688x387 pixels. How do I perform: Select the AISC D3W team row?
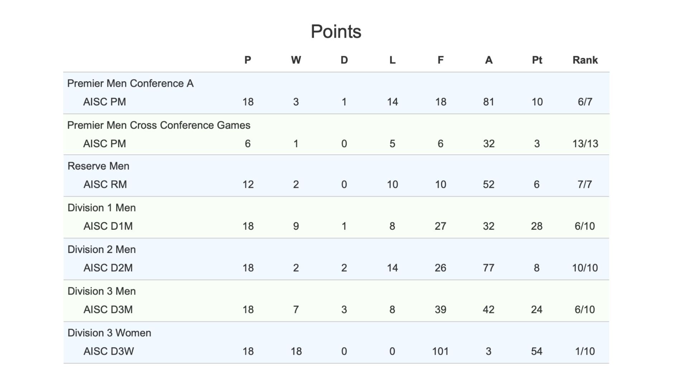336,351
